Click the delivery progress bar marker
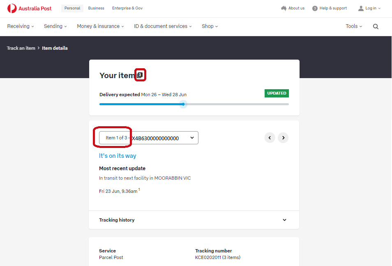The image size is (392, 266). pyautogui.click(x=183, y=104)
